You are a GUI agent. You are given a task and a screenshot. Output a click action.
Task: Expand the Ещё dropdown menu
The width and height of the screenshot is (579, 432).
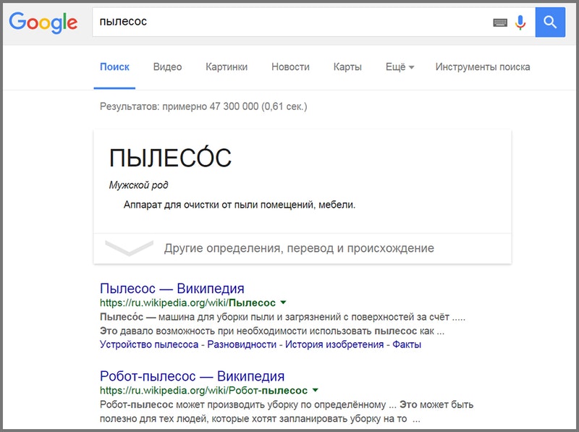[400, 67]
